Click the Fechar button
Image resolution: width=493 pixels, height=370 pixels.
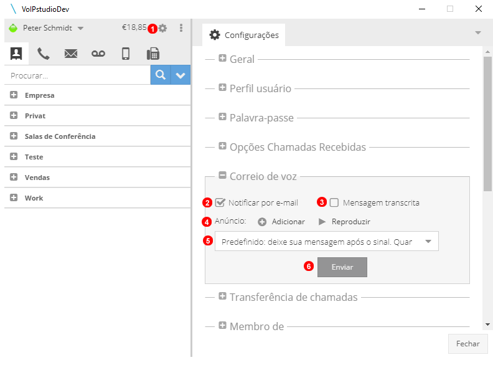click(x=468, y=344)
